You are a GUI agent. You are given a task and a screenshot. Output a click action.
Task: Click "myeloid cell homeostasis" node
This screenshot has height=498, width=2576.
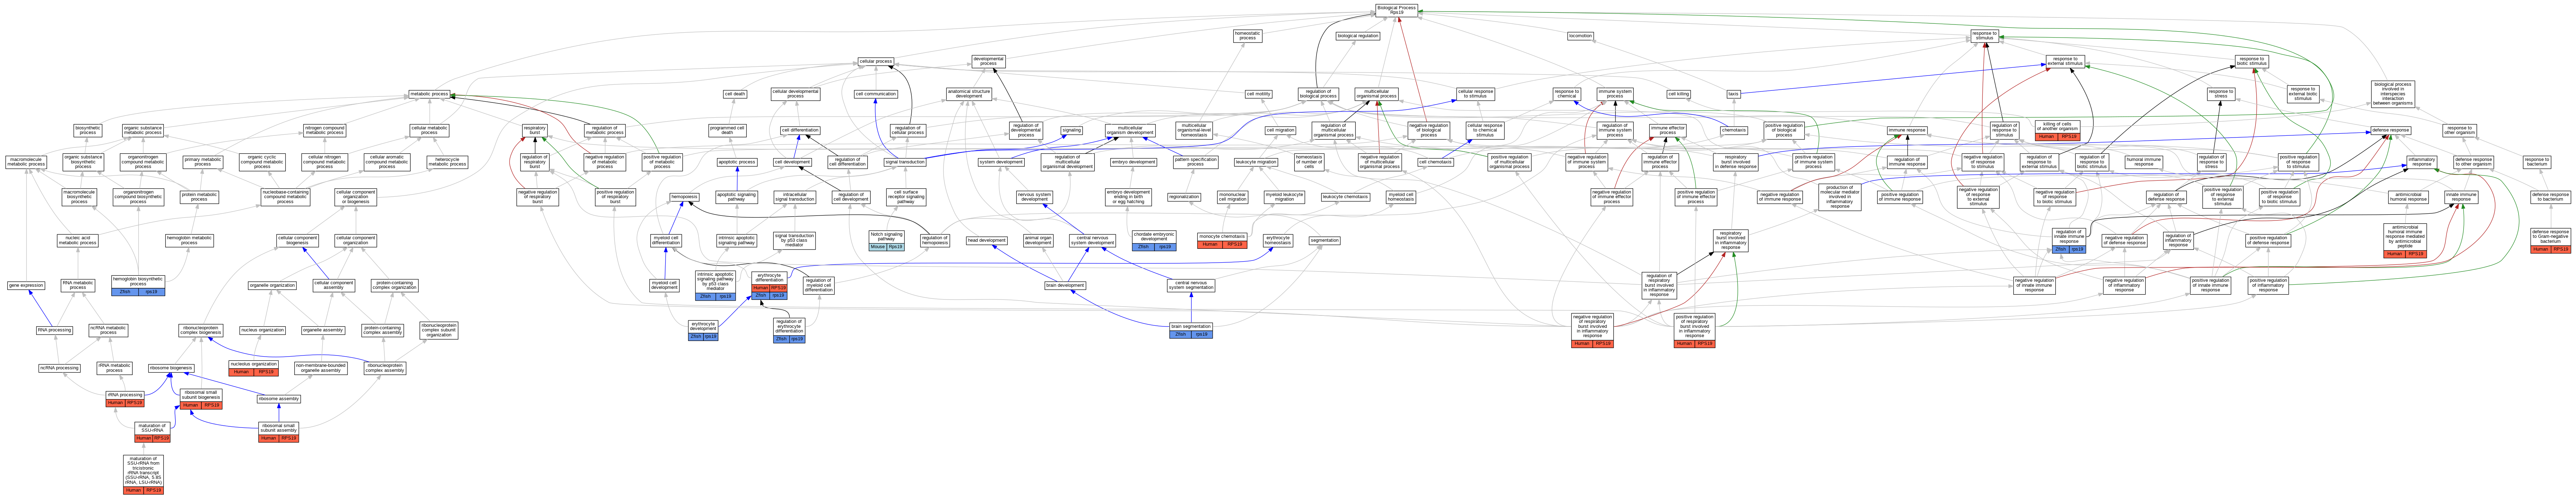(1401, 197)
